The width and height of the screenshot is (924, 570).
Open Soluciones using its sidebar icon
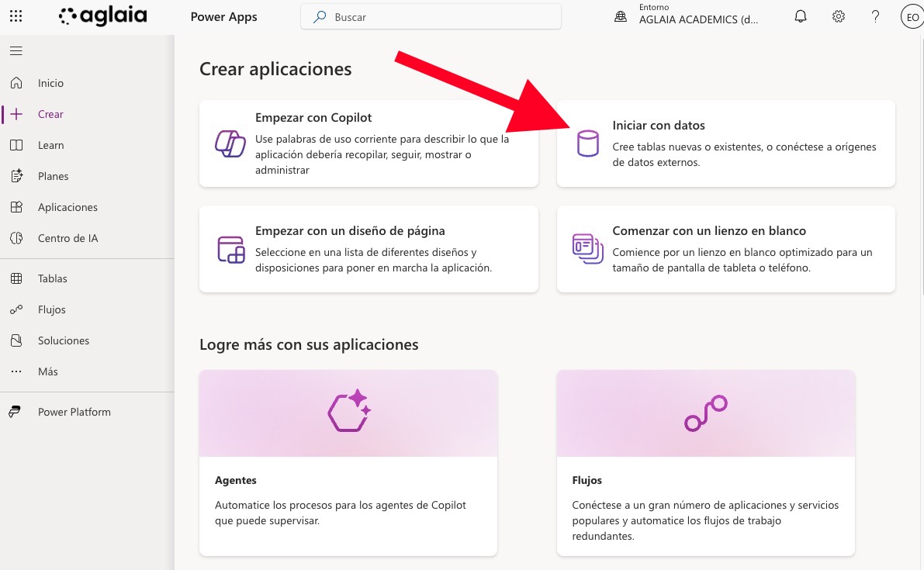17,340
